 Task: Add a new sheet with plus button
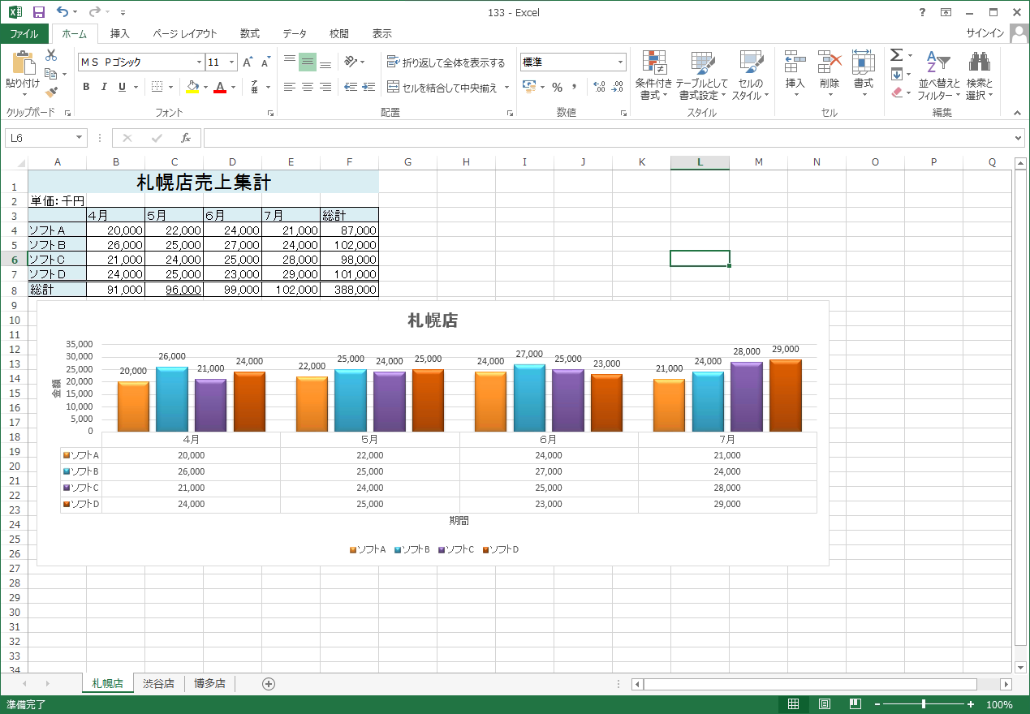coord(269,684)
